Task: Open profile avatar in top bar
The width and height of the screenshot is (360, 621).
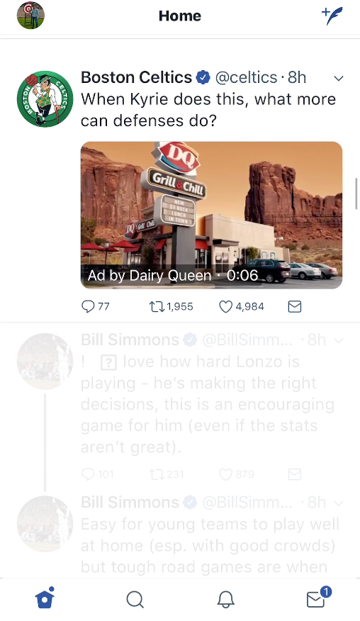Action: (30, 16)
